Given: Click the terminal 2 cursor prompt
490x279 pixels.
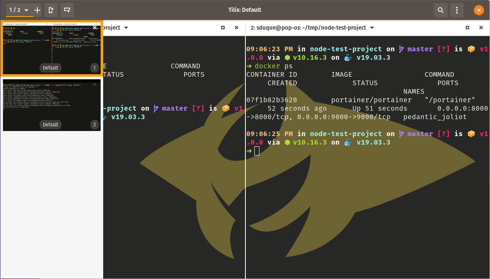Looking at the screenshot, I should point(256,151).
